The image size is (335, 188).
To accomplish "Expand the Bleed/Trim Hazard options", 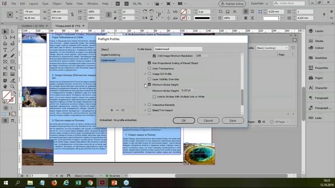I will [x=145, y=110].
